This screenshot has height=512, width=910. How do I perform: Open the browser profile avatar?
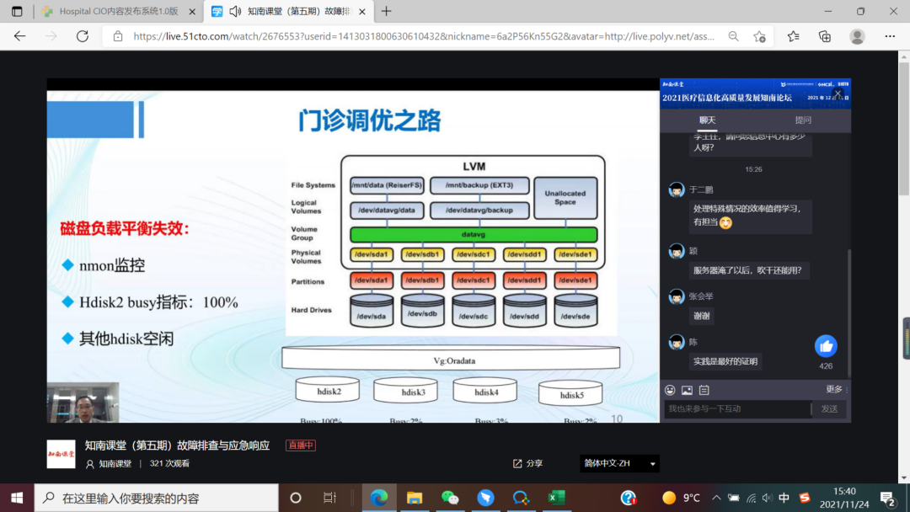857,36
